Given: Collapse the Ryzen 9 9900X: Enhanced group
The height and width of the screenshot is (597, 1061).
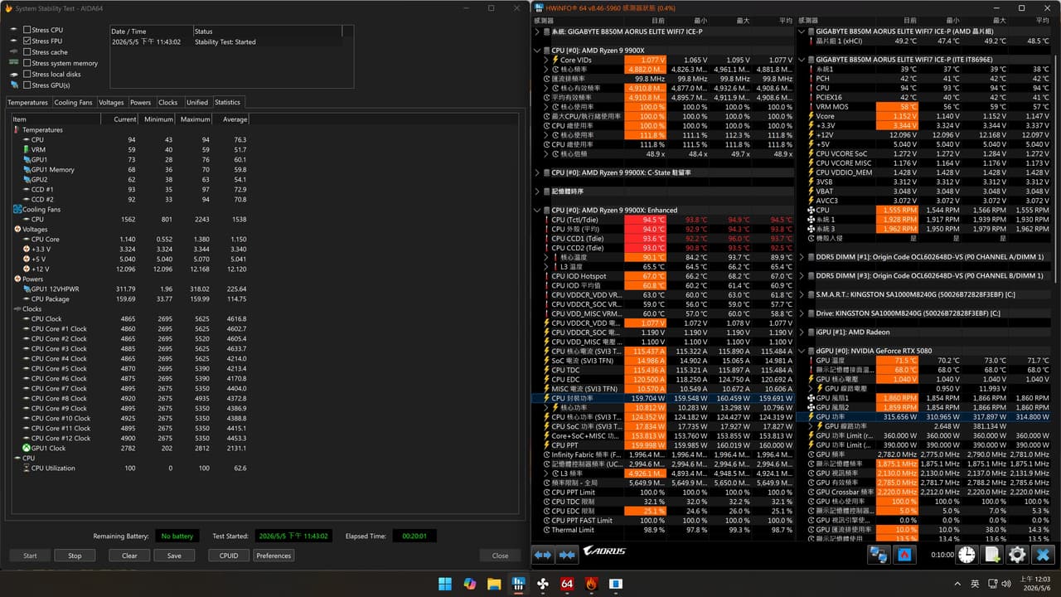Looking at the screenshot, I should click(x=537, y=210).
